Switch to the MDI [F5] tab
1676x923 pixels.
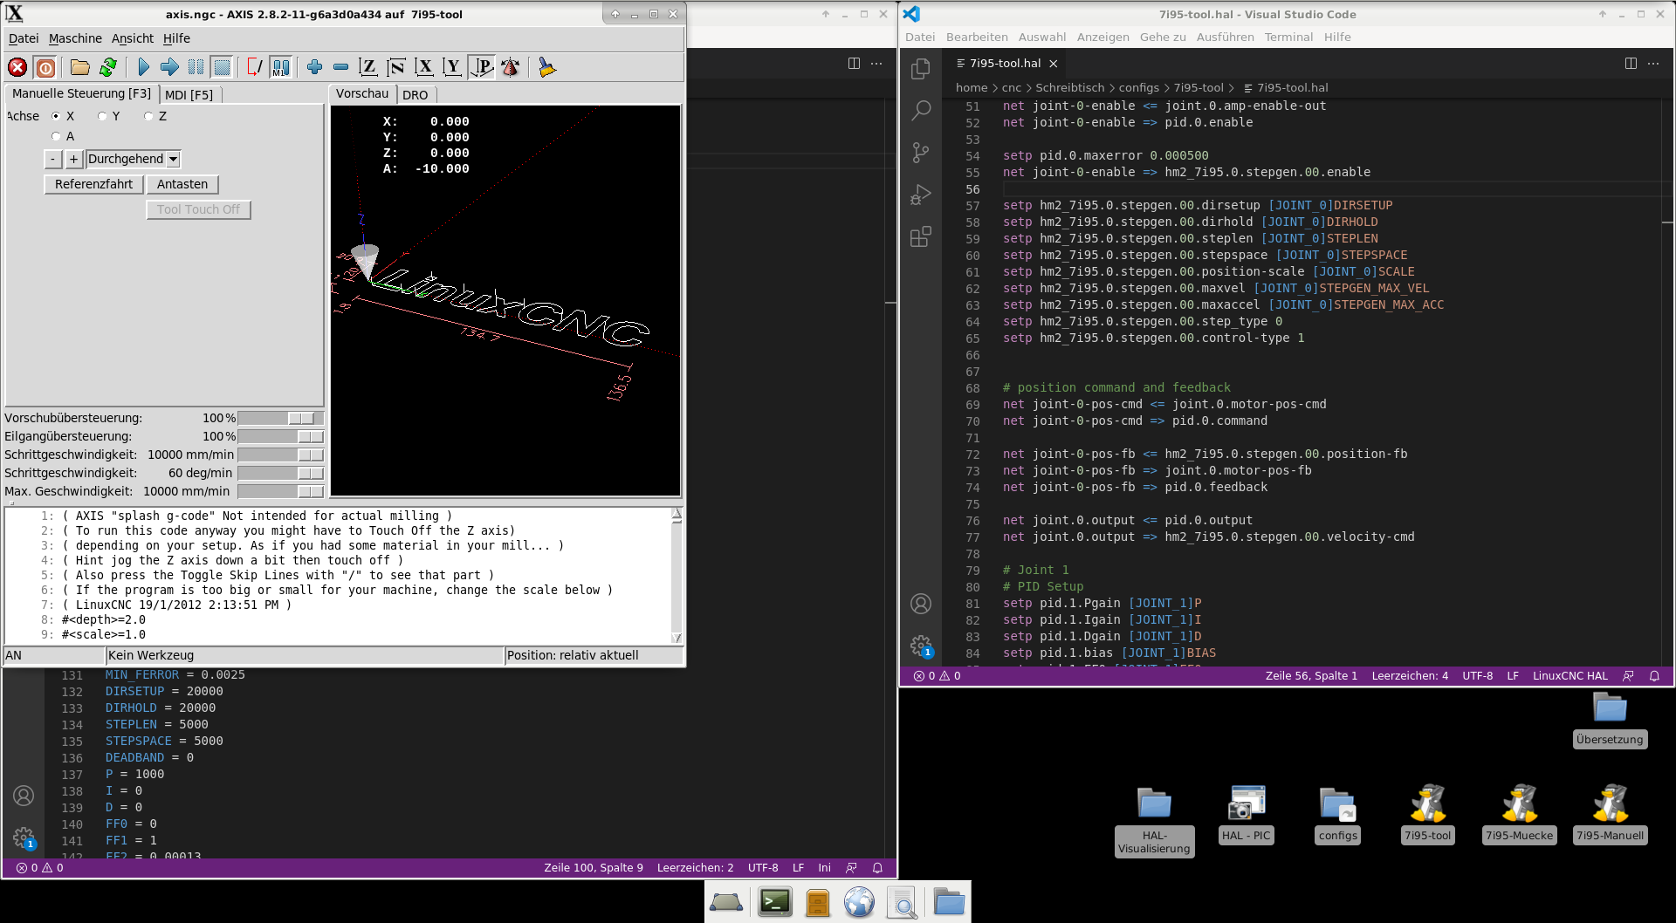click(189, 94)
